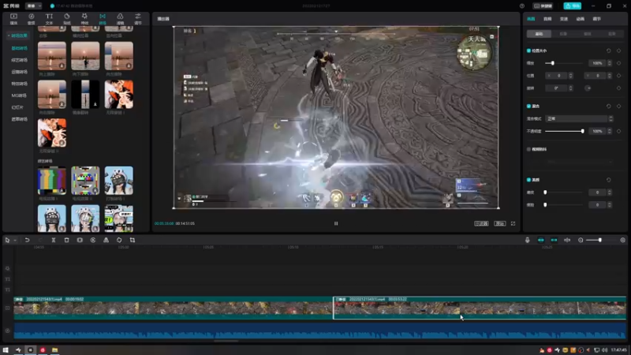Click the reverse playback icon in timeline toolbar
This screenshot has width=631, height=355.
pos(93,240)
